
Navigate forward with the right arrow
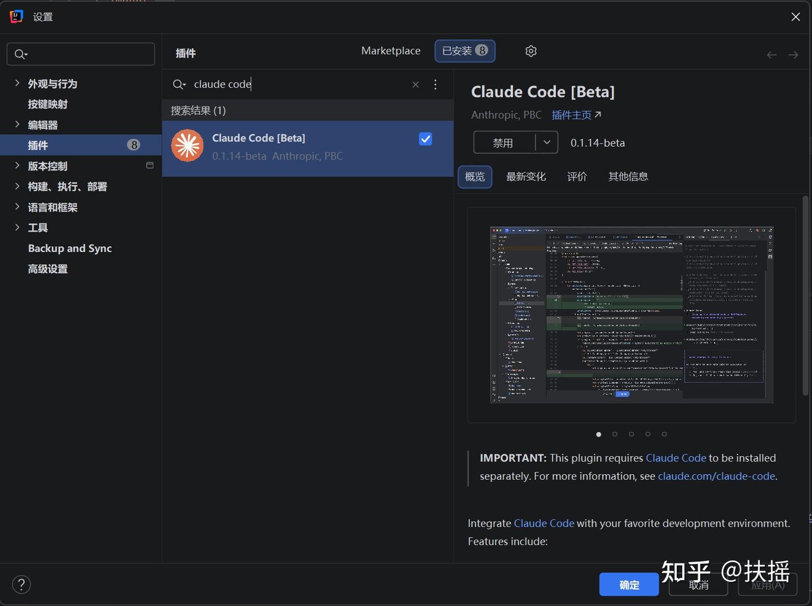coord(793,55)
